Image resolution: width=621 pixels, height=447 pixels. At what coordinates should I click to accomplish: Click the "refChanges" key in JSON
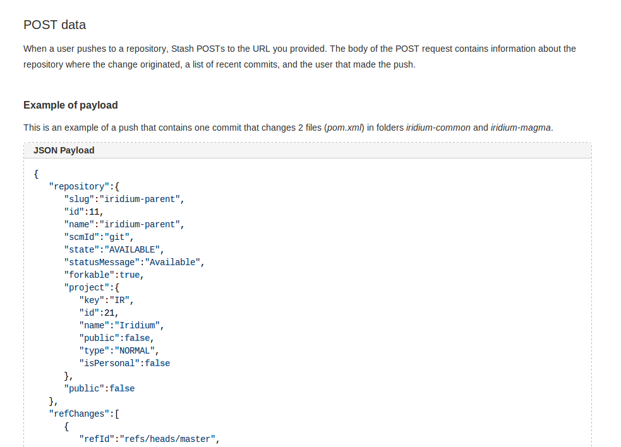pyautogui.click(x=78, y=414)
